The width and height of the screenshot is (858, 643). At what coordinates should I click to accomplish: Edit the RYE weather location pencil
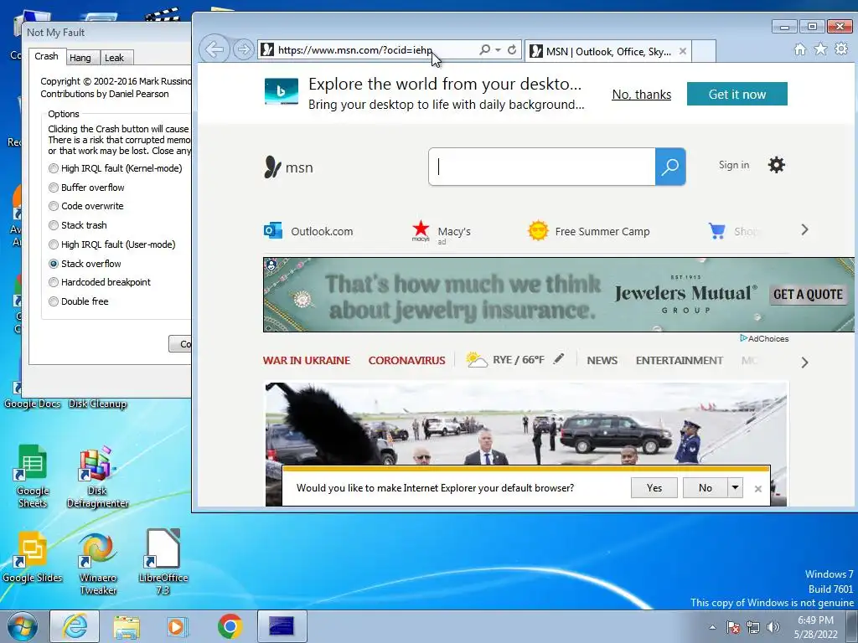(x=558, y=359)
